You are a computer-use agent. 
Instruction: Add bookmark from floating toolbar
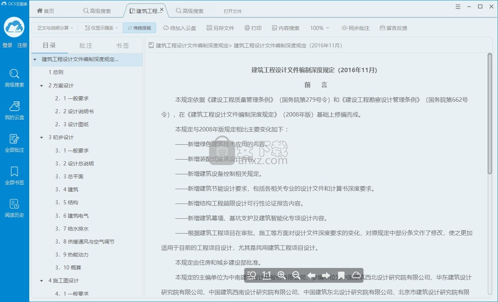(x=341, y=275)
